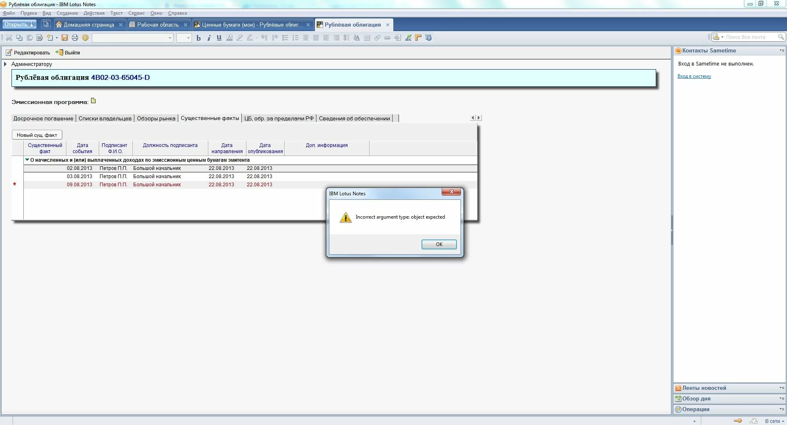Screen dimensions: 787x425
Task: Click the yellow note icon after Эмиссионная программа
Action: (x=93, y=101)
